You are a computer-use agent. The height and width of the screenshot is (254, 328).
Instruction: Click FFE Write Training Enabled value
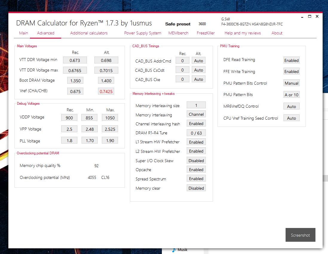click(x=291, y=71)
